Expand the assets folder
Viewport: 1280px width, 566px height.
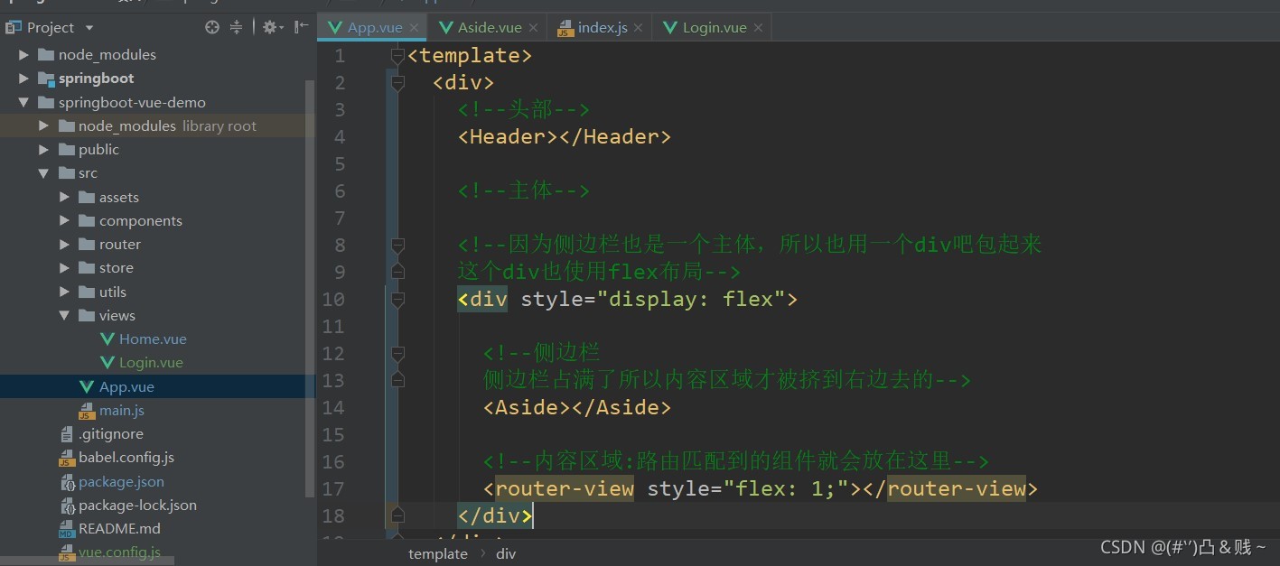point(64,197)
